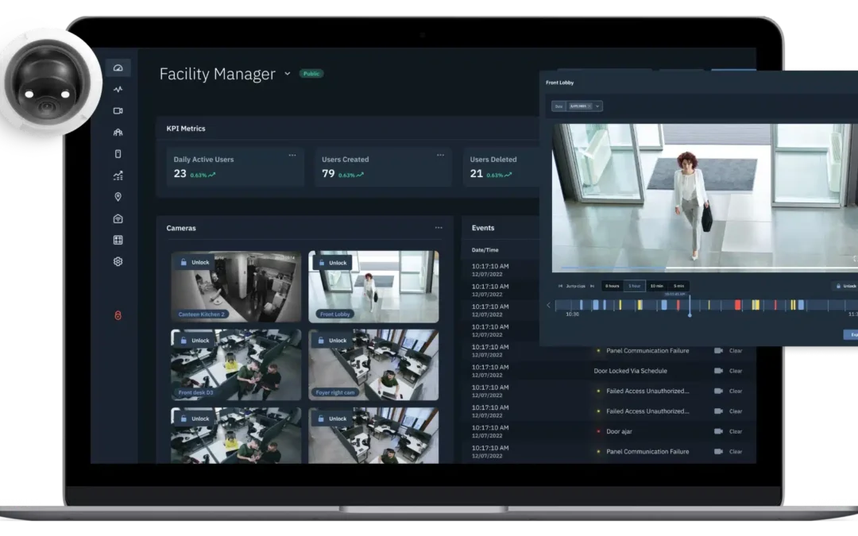
Task: Clear the Door Locked Via Schedule event
Action: point(736,371)
